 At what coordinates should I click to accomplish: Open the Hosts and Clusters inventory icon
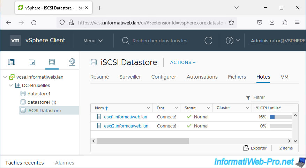pyautogui.click(x=12, y=62)
